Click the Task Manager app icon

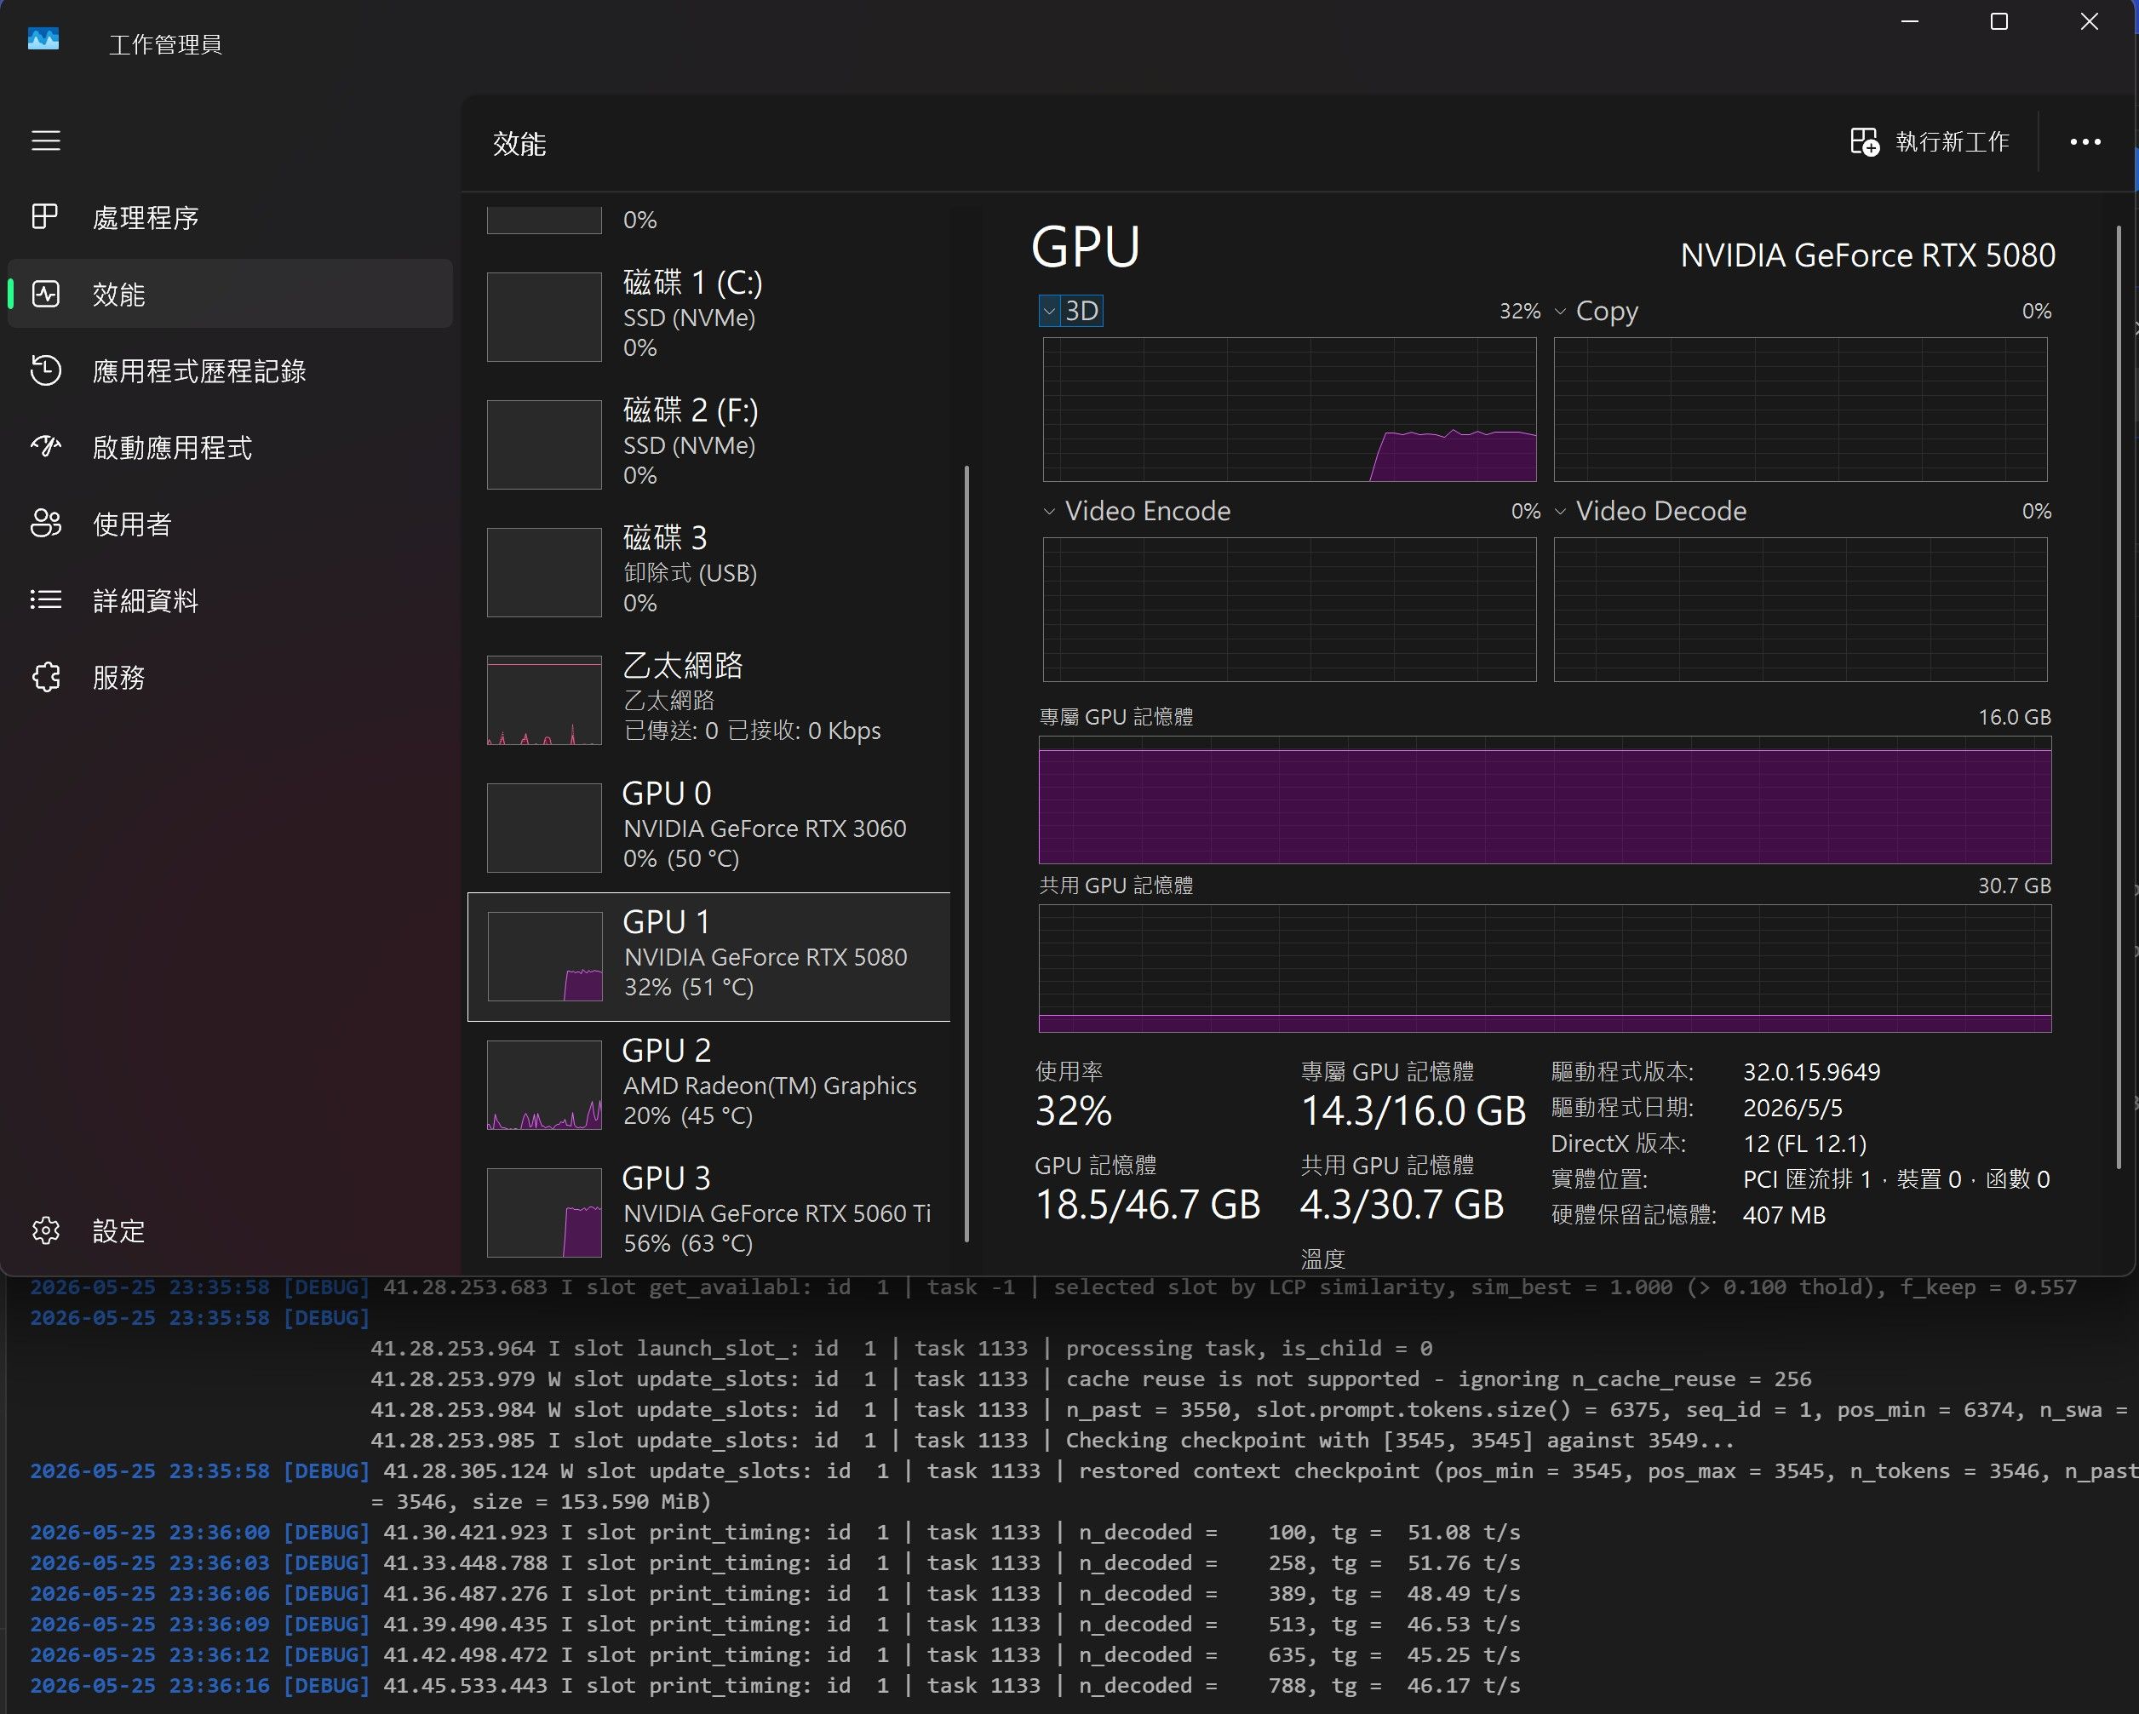click(x=43, y=40)
